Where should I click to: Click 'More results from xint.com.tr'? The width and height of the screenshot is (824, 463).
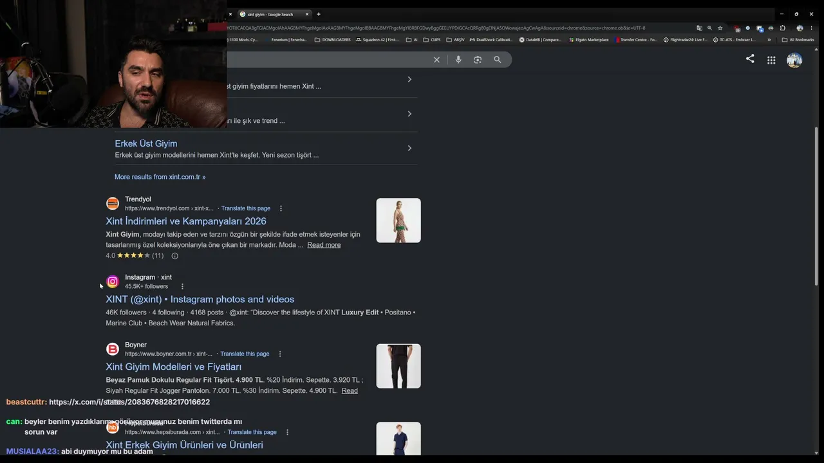point(160,177)
